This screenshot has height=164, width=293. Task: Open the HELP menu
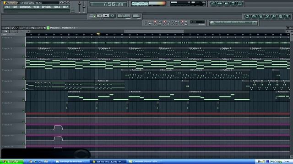pos(65,7)
